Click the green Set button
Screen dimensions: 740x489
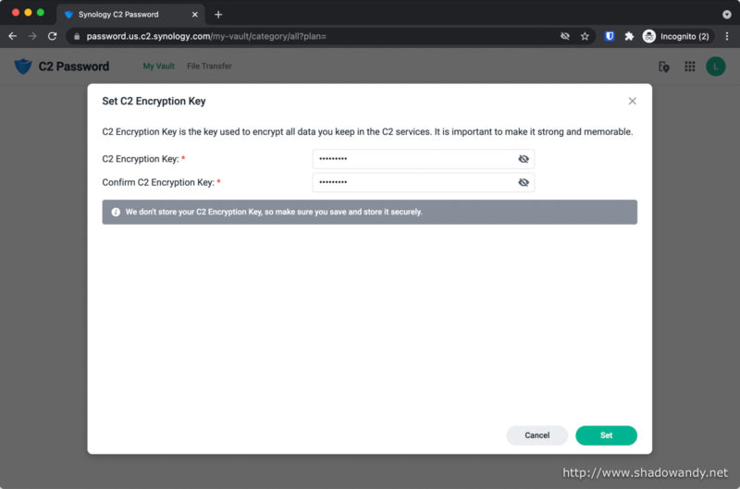click(x=606, y=435)
